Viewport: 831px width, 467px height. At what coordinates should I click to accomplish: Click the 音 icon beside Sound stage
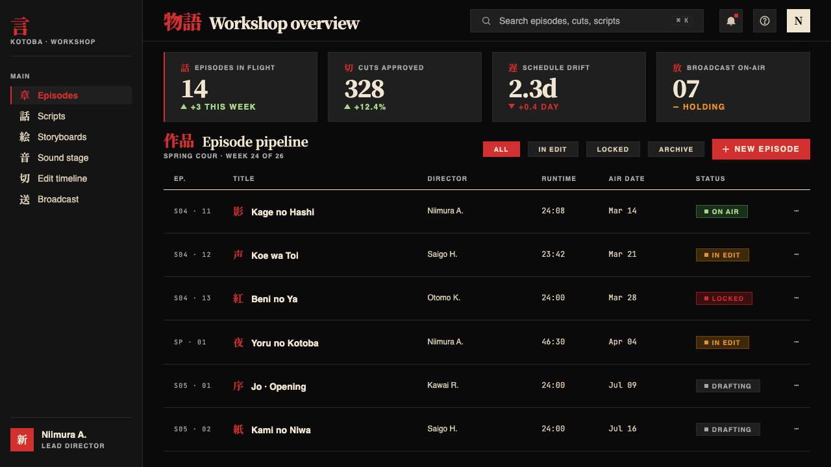point(25,158)
